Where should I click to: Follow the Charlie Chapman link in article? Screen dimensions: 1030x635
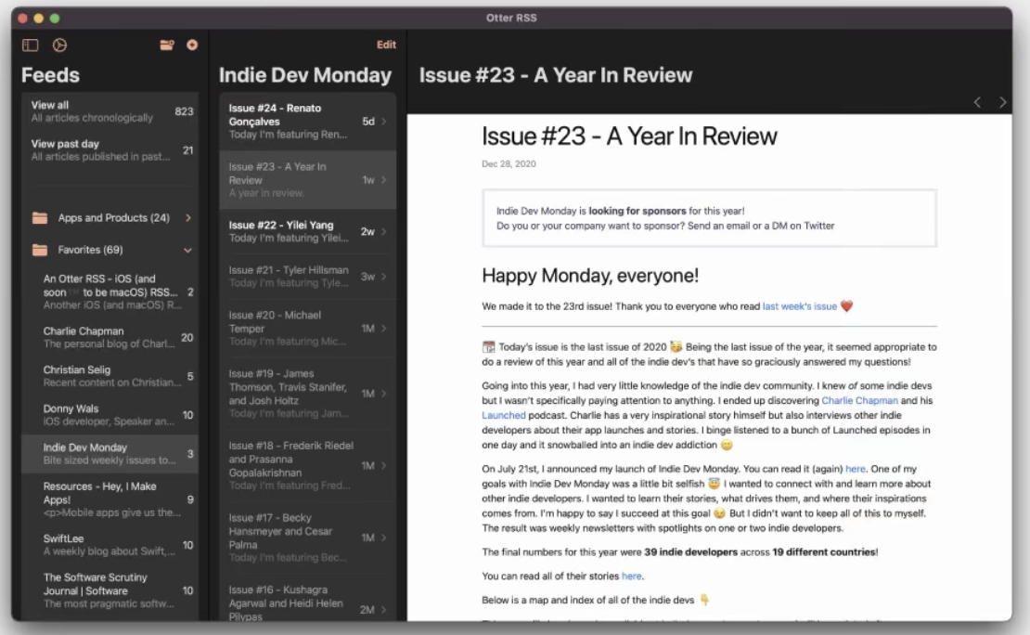tap(859, 400)
